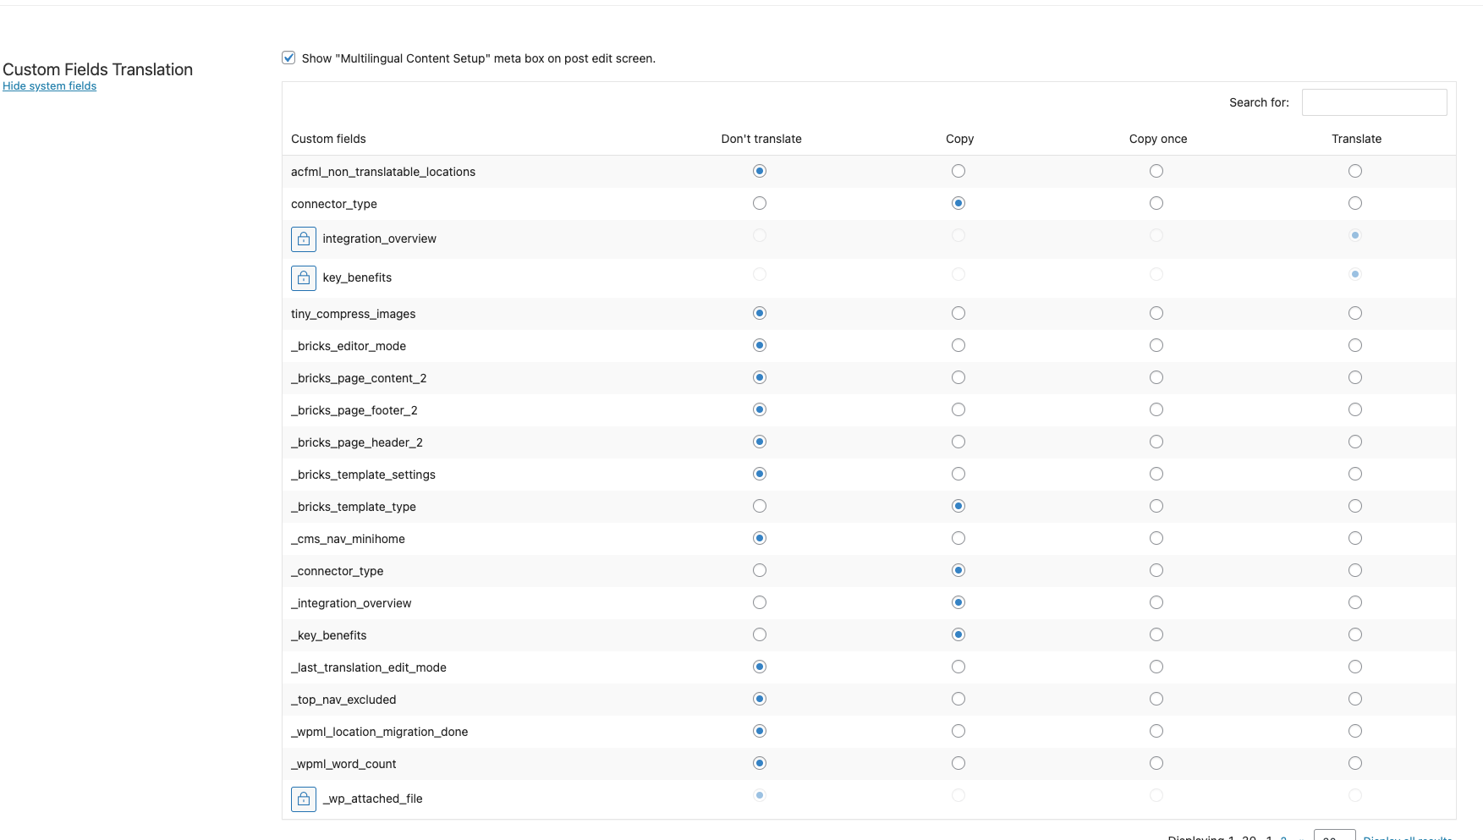1483x840 pixels.
Task: Set _top_nav_excluded to Copy
Action: click(x=958, y=699)
